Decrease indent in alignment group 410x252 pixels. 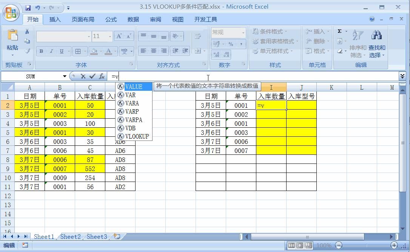point(175,51)
